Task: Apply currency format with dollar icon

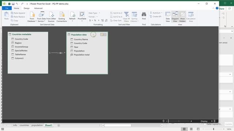Action: (90, 20)
